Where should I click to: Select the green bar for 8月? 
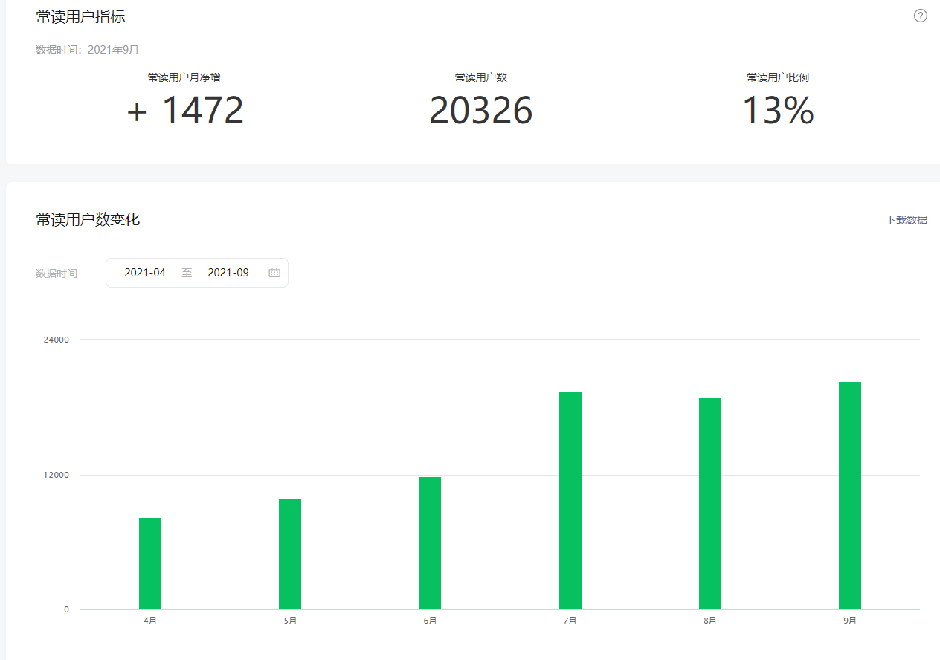pos(710,504)
